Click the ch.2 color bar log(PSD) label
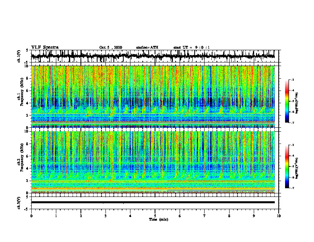314x242 pixels. tap(297, 168)
